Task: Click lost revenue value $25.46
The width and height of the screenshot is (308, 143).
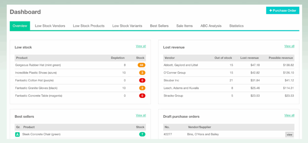Action: pos(255,88)
